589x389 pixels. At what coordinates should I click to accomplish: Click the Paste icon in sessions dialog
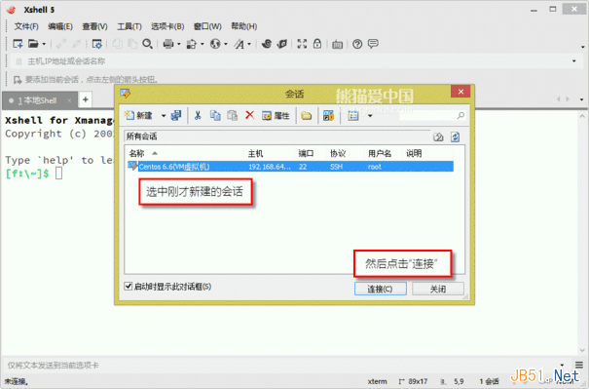tap(232, 115)
